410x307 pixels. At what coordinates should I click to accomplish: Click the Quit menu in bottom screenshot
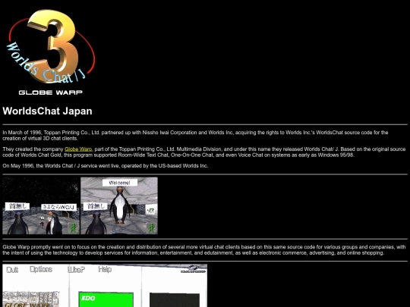(12, 270)
